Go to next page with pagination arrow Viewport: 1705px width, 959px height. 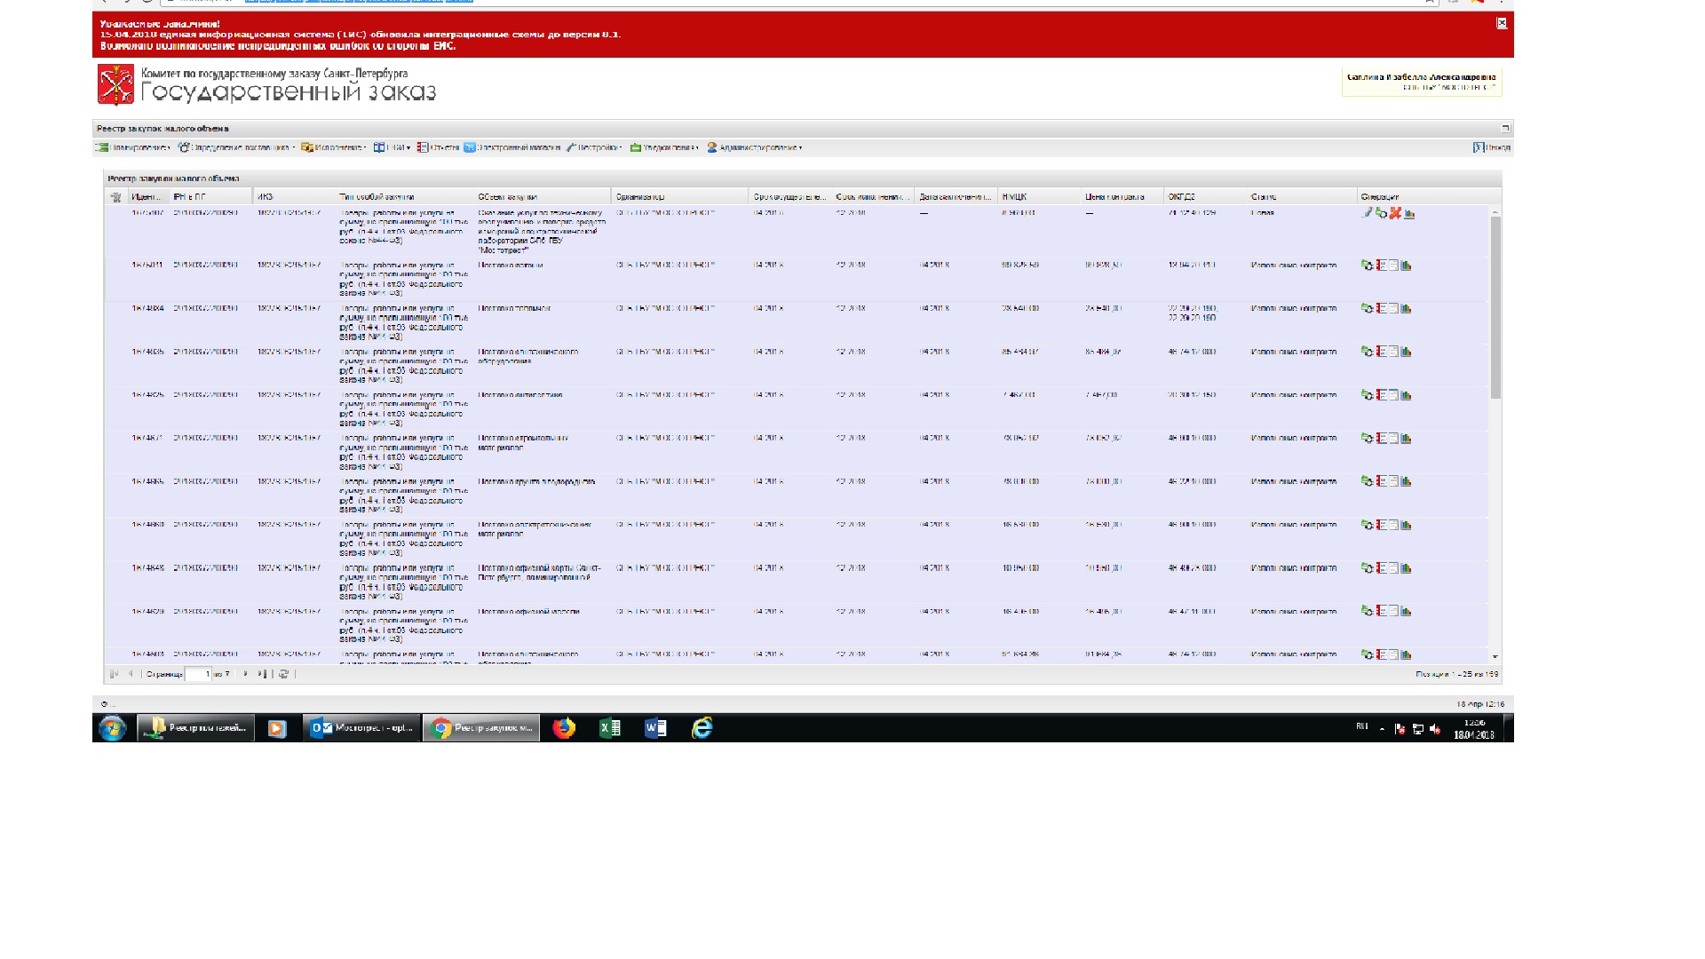[246, 674]
